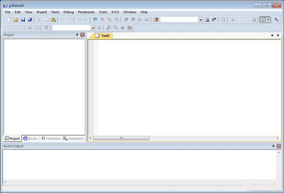
Task: Click the Open file folder icon
Action: coord(16,20)
